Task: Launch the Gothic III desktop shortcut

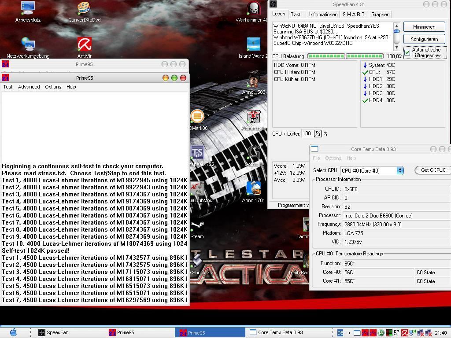Action: pos(253,156)
